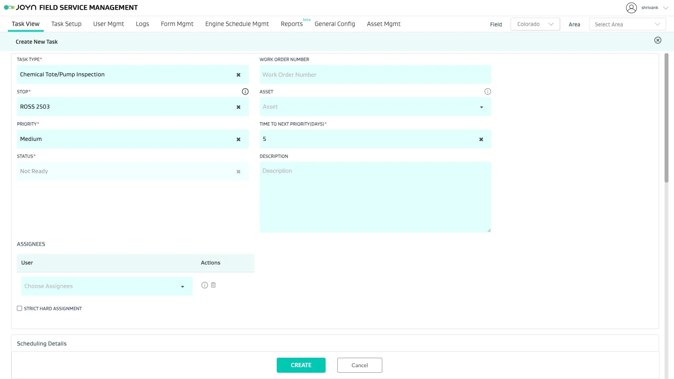Clear the Medium priority value
Screen dimensions: 674x379
click(238, 139)
